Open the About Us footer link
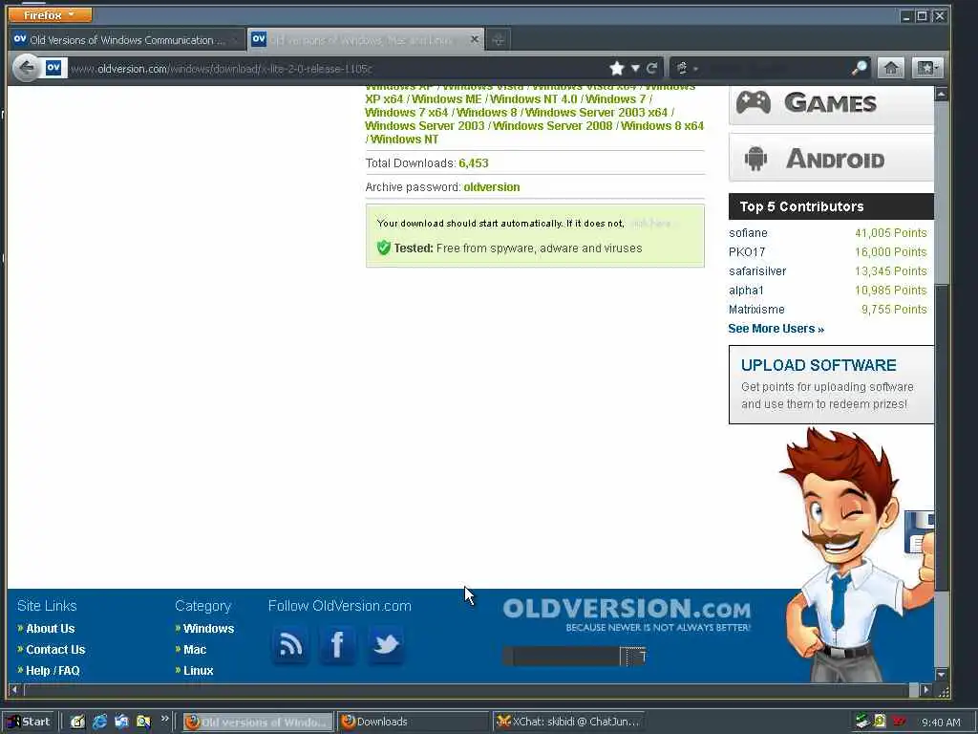 click(50, 629)
